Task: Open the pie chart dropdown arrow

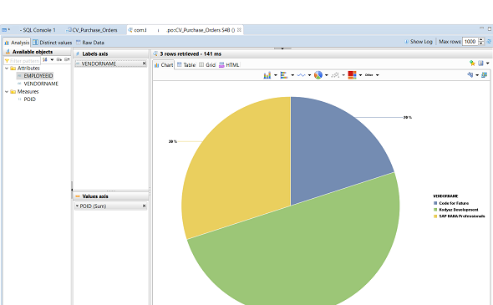Action: point(327,75)
